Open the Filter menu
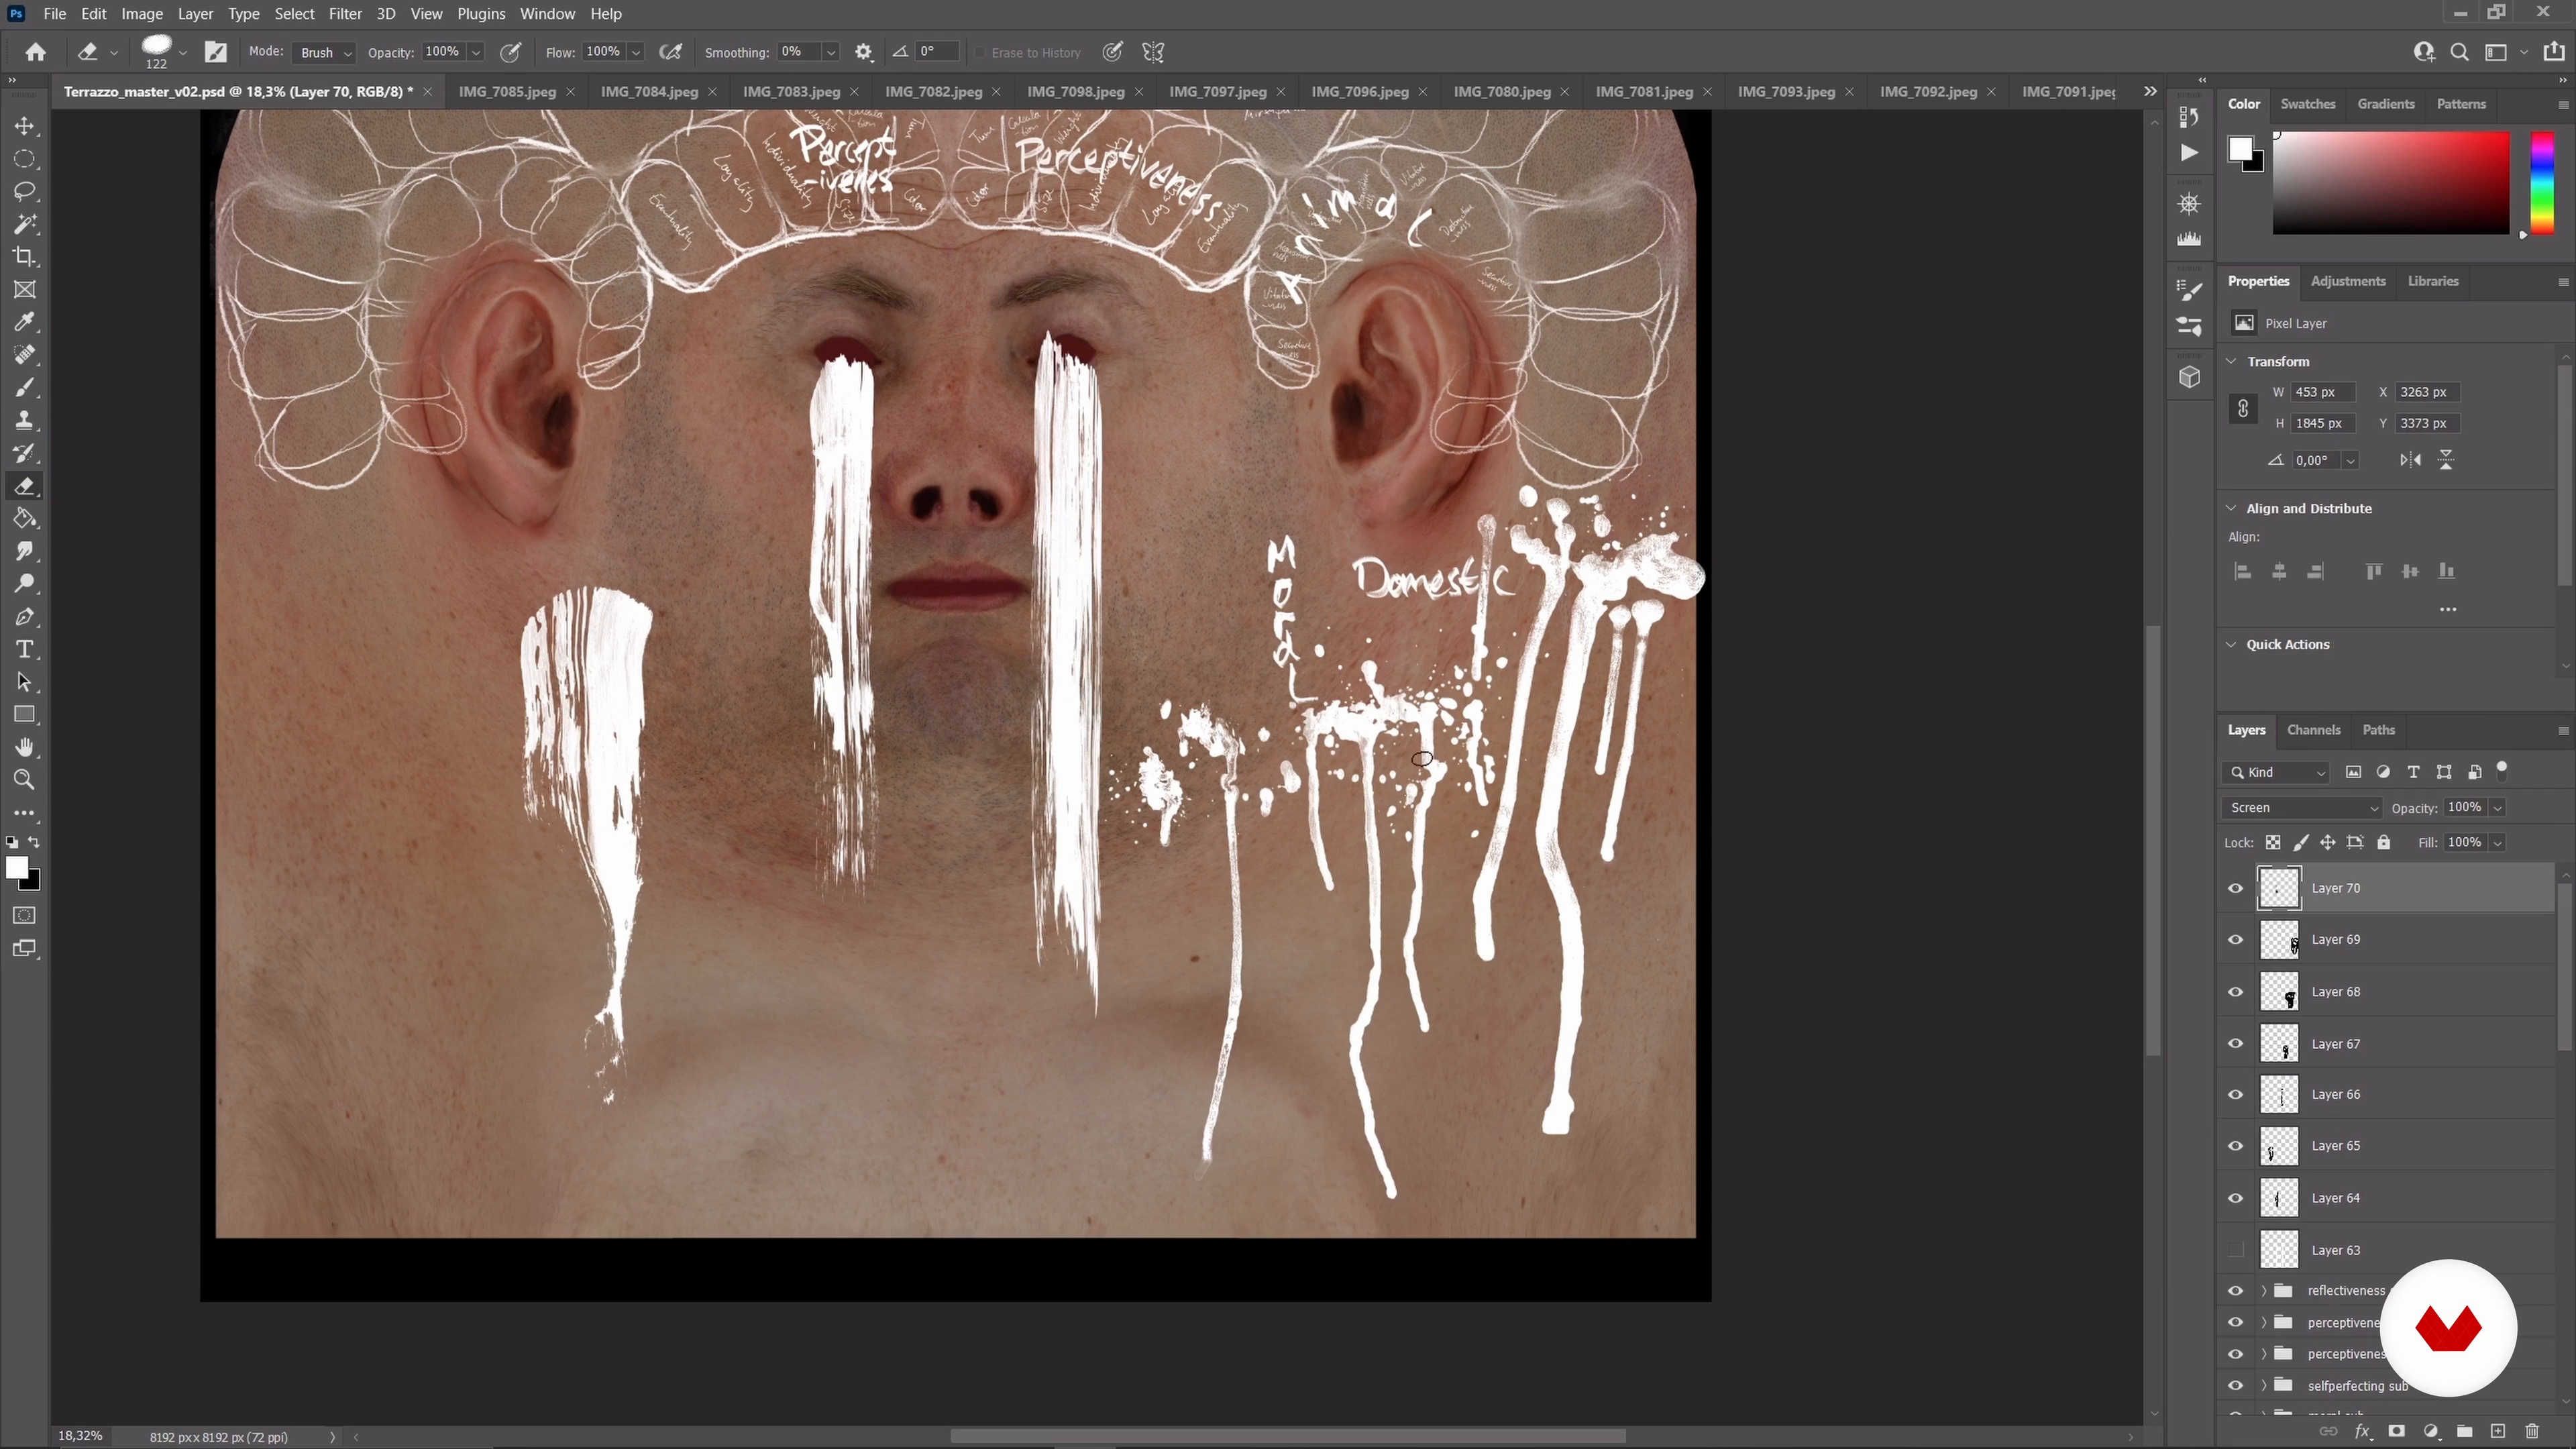Viewport: 2576px width, 1449px height. [345, 14]
